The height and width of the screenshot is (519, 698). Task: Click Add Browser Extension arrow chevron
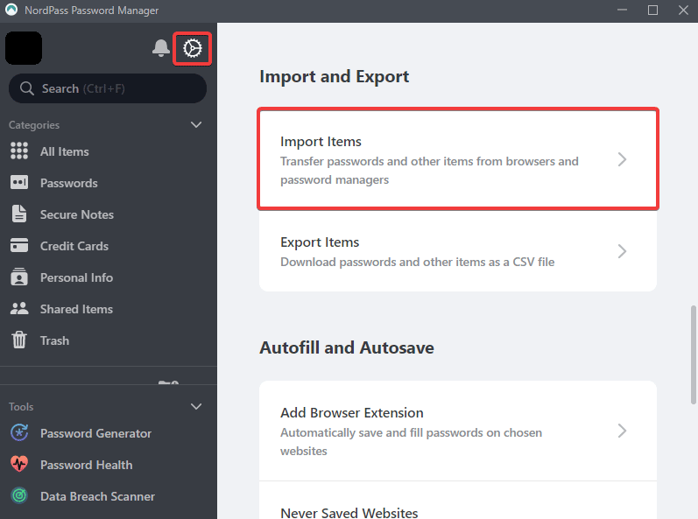(x=623, y=431)
